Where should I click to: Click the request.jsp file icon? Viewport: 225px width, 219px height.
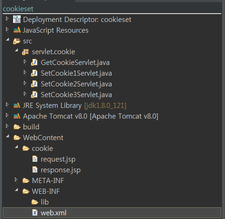tap(35, 159)
